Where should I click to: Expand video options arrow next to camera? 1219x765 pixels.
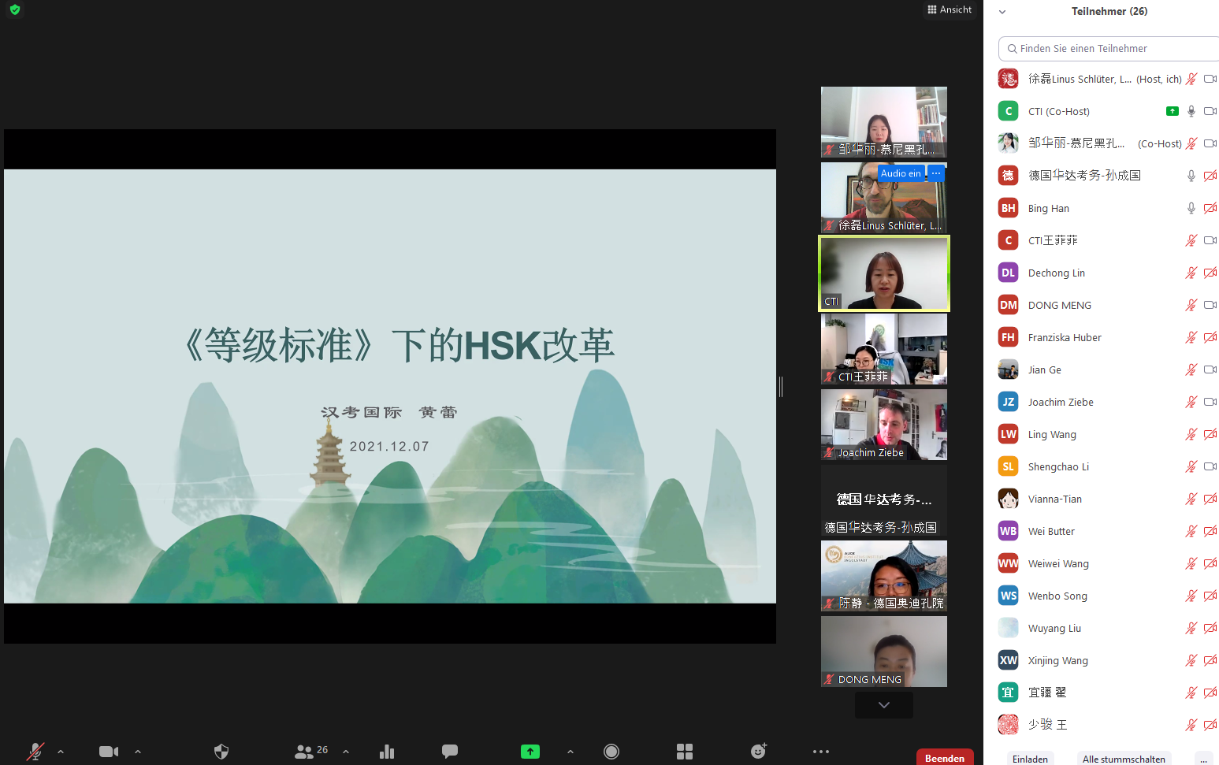tap(138, 752)
